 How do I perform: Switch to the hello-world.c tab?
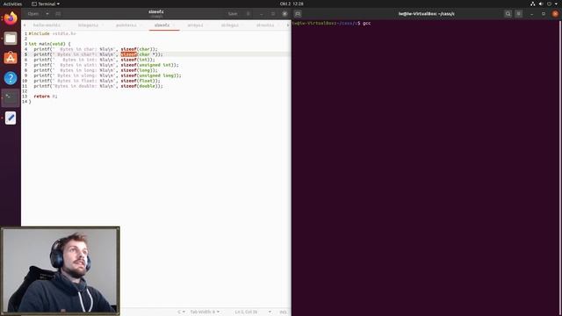47,25
